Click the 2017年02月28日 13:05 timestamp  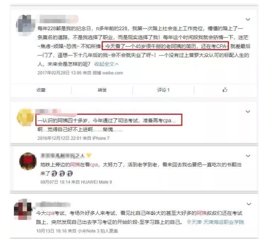[x=60, y=73]
